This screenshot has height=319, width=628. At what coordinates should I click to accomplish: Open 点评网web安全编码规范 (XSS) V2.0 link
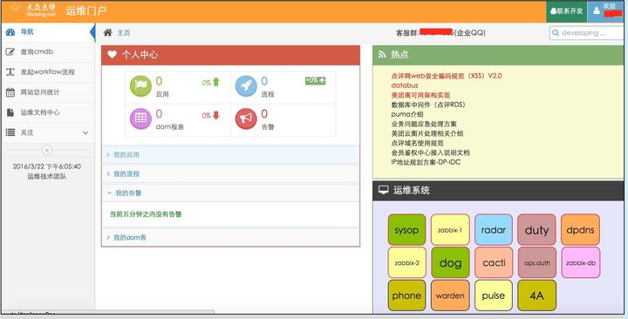click(x=447, y=76)
